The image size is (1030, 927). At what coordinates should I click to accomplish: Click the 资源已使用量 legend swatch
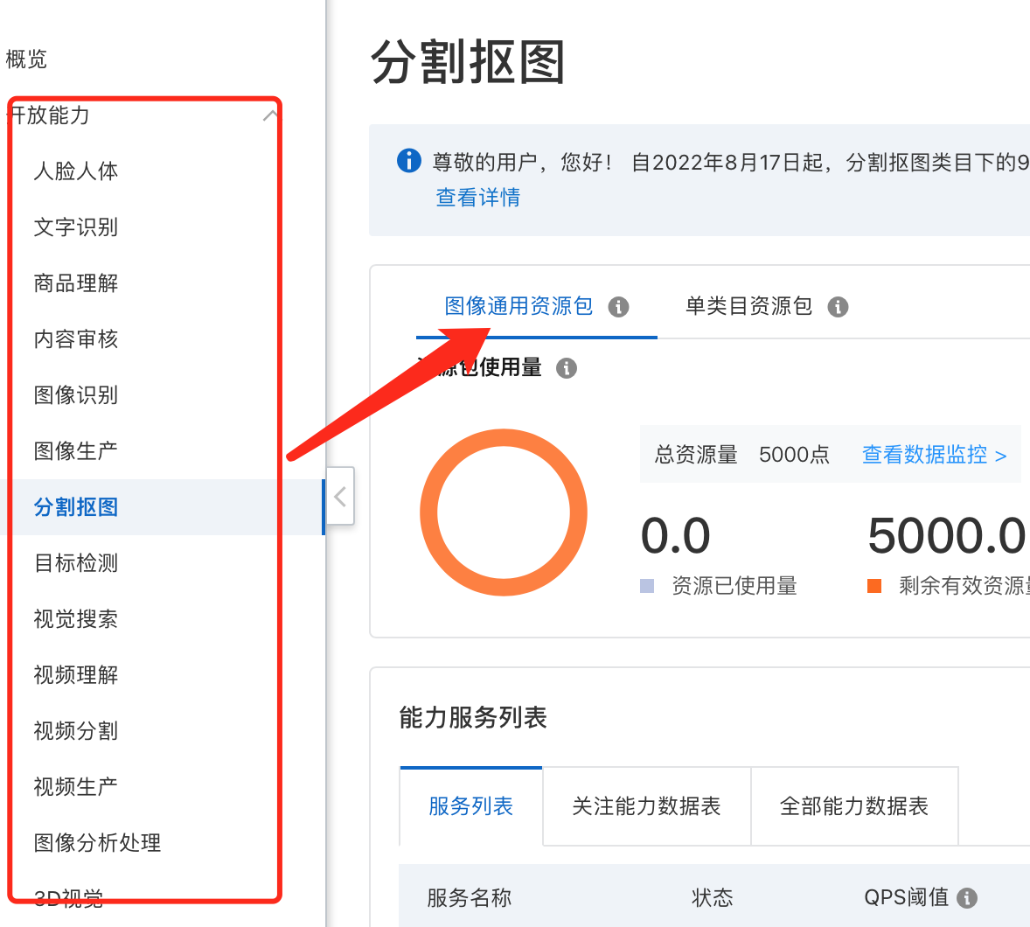(x=647, y=586)
